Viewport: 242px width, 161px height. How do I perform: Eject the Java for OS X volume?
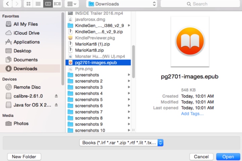pos(56,105)
